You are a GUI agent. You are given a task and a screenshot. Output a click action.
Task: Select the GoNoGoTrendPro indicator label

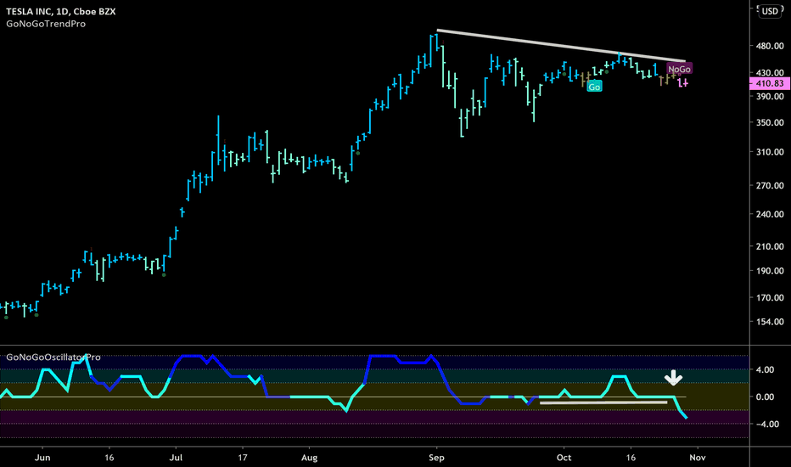click(x=45, y=24)
